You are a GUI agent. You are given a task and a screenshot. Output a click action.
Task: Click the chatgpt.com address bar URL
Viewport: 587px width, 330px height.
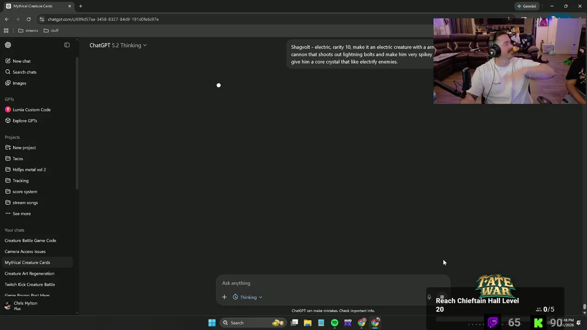click(x=103, y=19)
